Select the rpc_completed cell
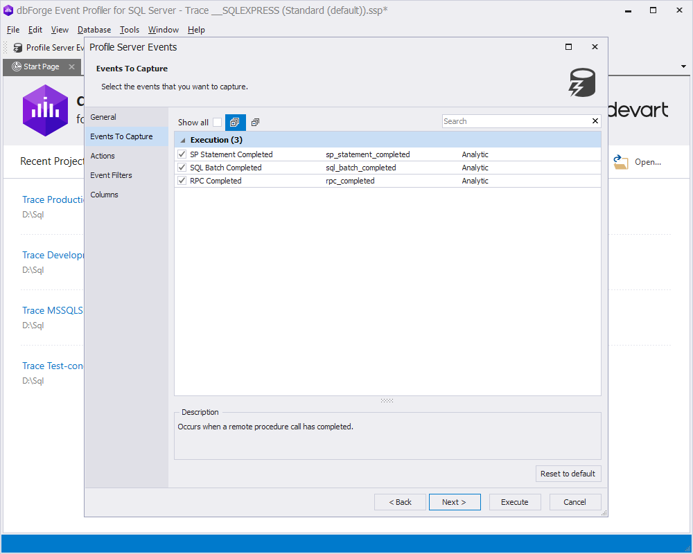This screenshot has width=693, height=554. (350, 181)
